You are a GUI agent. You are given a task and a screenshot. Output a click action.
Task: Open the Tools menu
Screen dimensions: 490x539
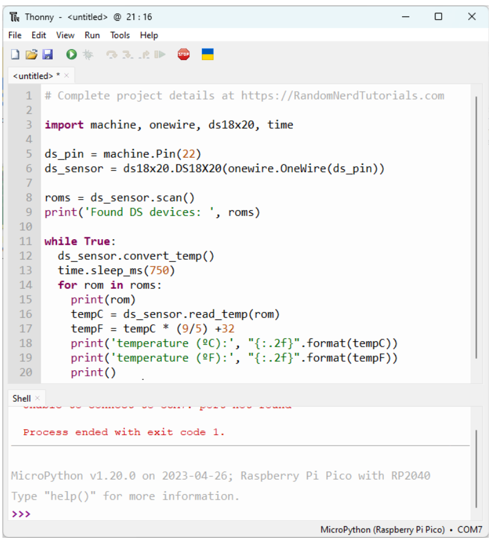click(120, 35)
